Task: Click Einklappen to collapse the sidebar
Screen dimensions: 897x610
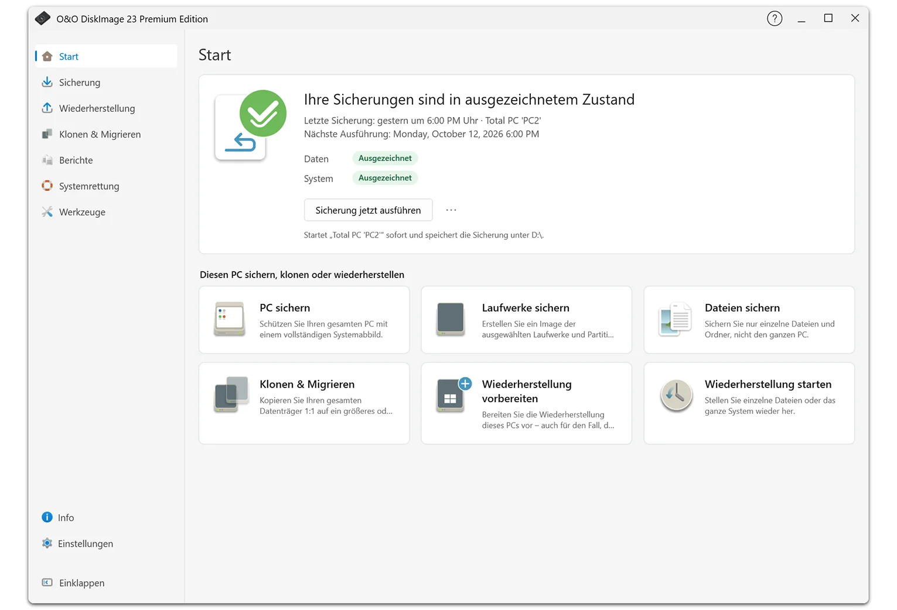Action: (x=106, y=582)
